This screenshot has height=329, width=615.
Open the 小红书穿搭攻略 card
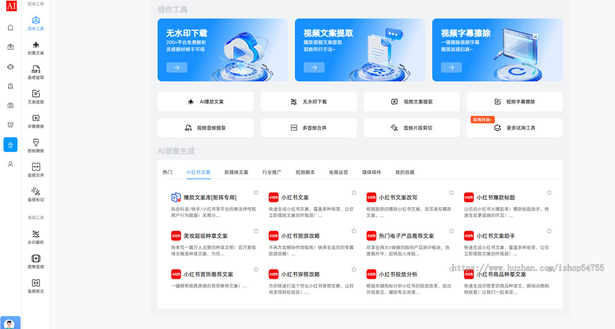click(x=311, y=281)
